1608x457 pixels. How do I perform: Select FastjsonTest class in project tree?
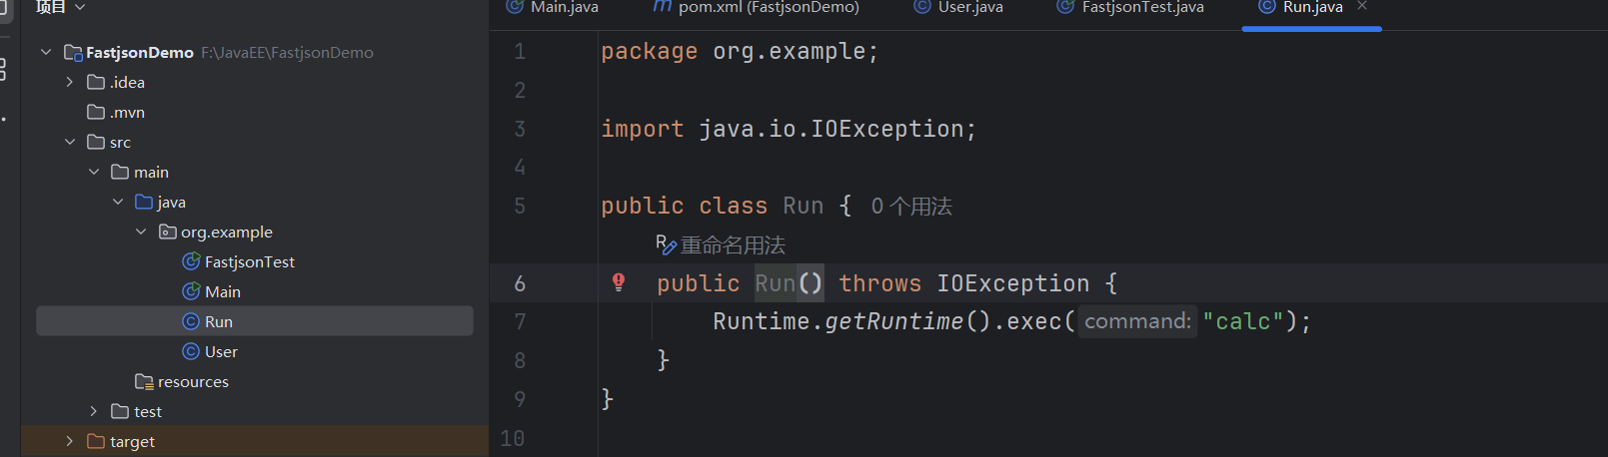(x=250, y=261)
